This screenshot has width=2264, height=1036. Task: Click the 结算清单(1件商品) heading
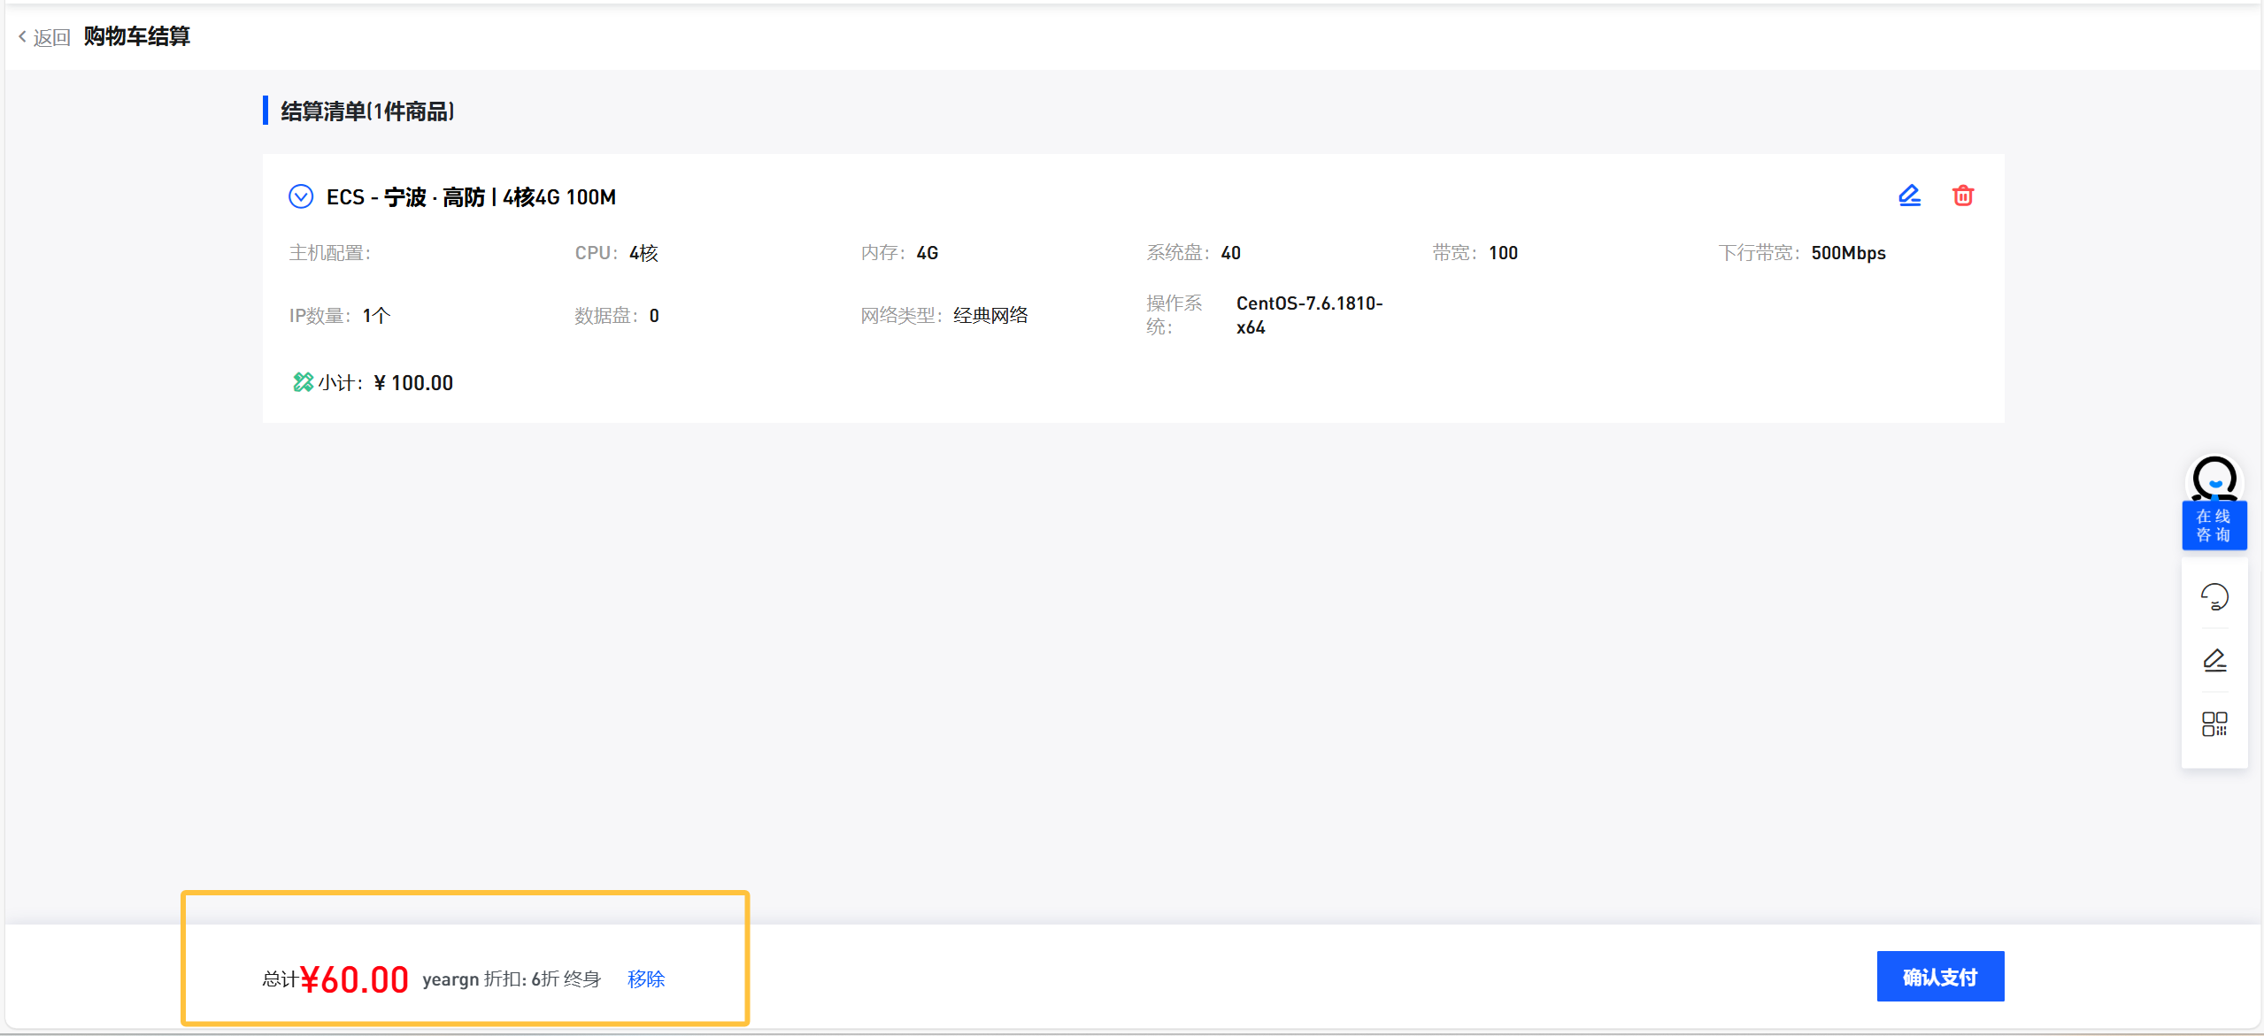point(367,111)
